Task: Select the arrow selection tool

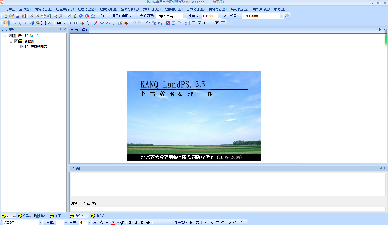Action: (x=6, y=23)
